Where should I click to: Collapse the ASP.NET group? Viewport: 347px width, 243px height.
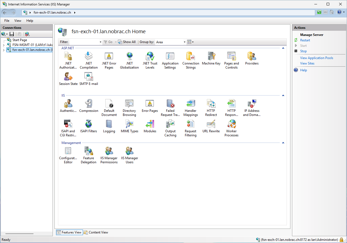[x=283, y=48]
